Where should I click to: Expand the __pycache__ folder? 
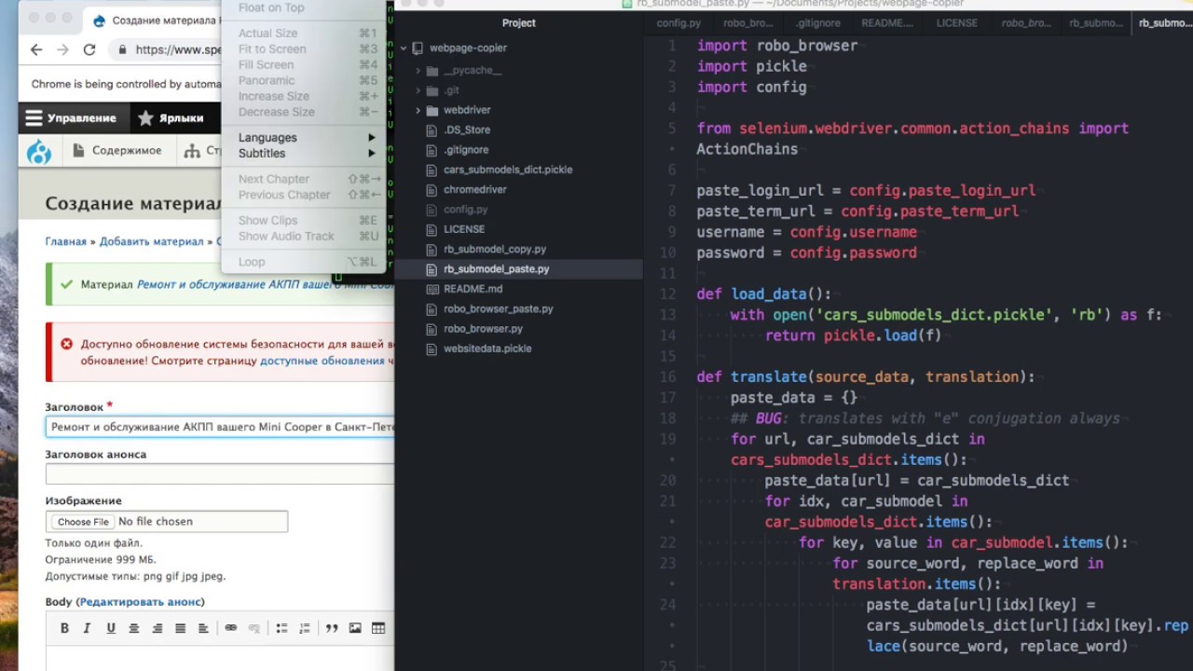(x=418, y=71)
